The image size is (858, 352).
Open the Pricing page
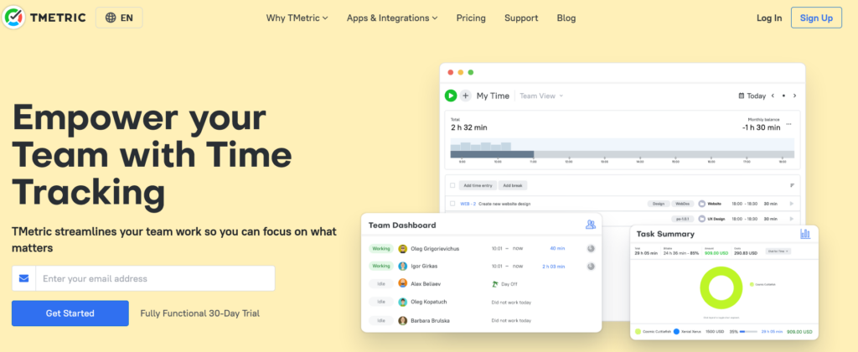click(471, 18)
